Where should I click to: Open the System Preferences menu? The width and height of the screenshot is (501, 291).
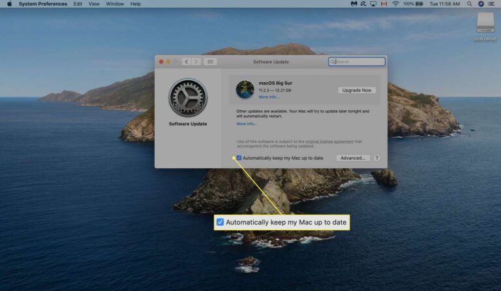click(43, 4)
